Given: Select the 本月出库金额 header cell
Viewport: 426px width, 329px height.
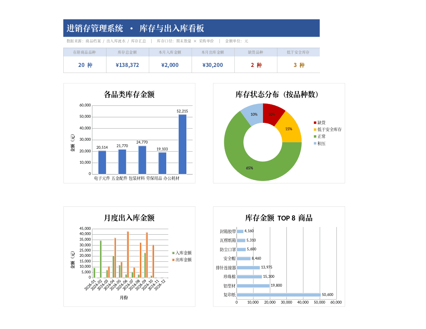Looking at the screenshot, I should pos(213,52).
